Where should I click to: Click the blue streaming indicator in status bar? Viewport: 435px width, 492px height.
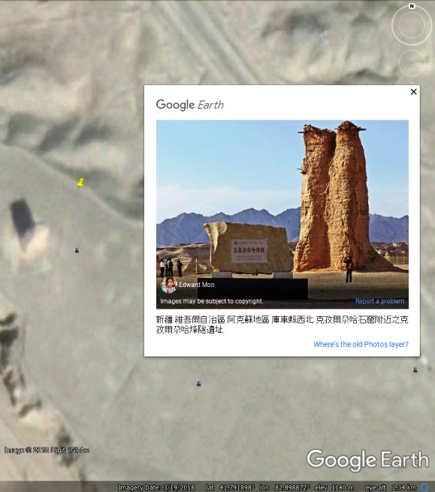click(x=425, y=487)
